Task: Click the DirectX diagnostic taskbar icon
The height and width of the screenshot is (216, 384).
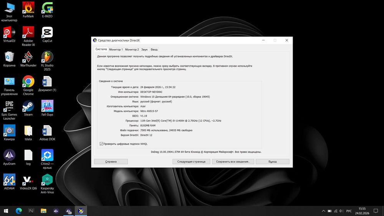Action: point(81,211)
